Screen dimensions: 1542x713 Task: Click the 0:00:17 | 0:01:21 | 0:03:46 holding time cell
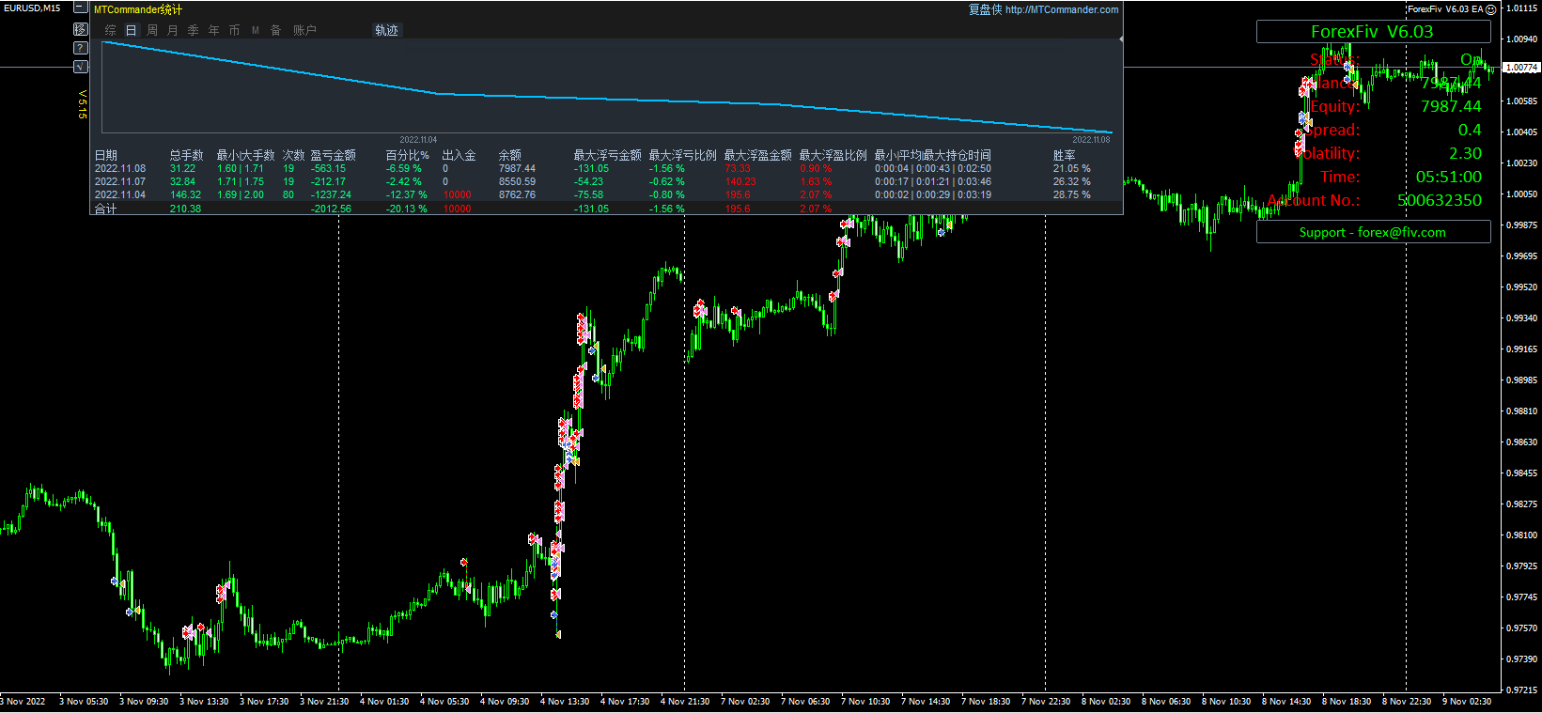[933, 182]
